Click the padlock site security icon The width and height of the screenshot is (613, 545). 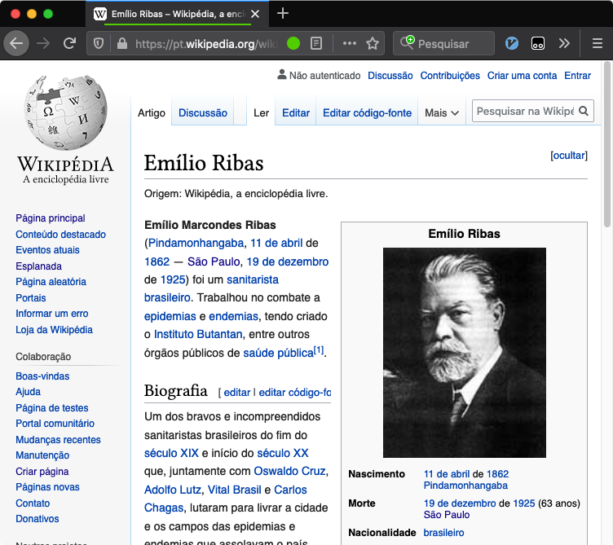tap(122, 43)
